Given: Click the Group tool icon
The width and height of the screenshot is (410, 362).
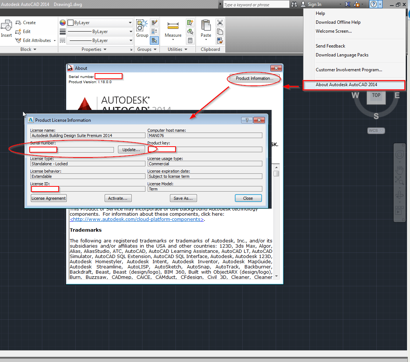Looking at the screenshot, I should point(142,25).
